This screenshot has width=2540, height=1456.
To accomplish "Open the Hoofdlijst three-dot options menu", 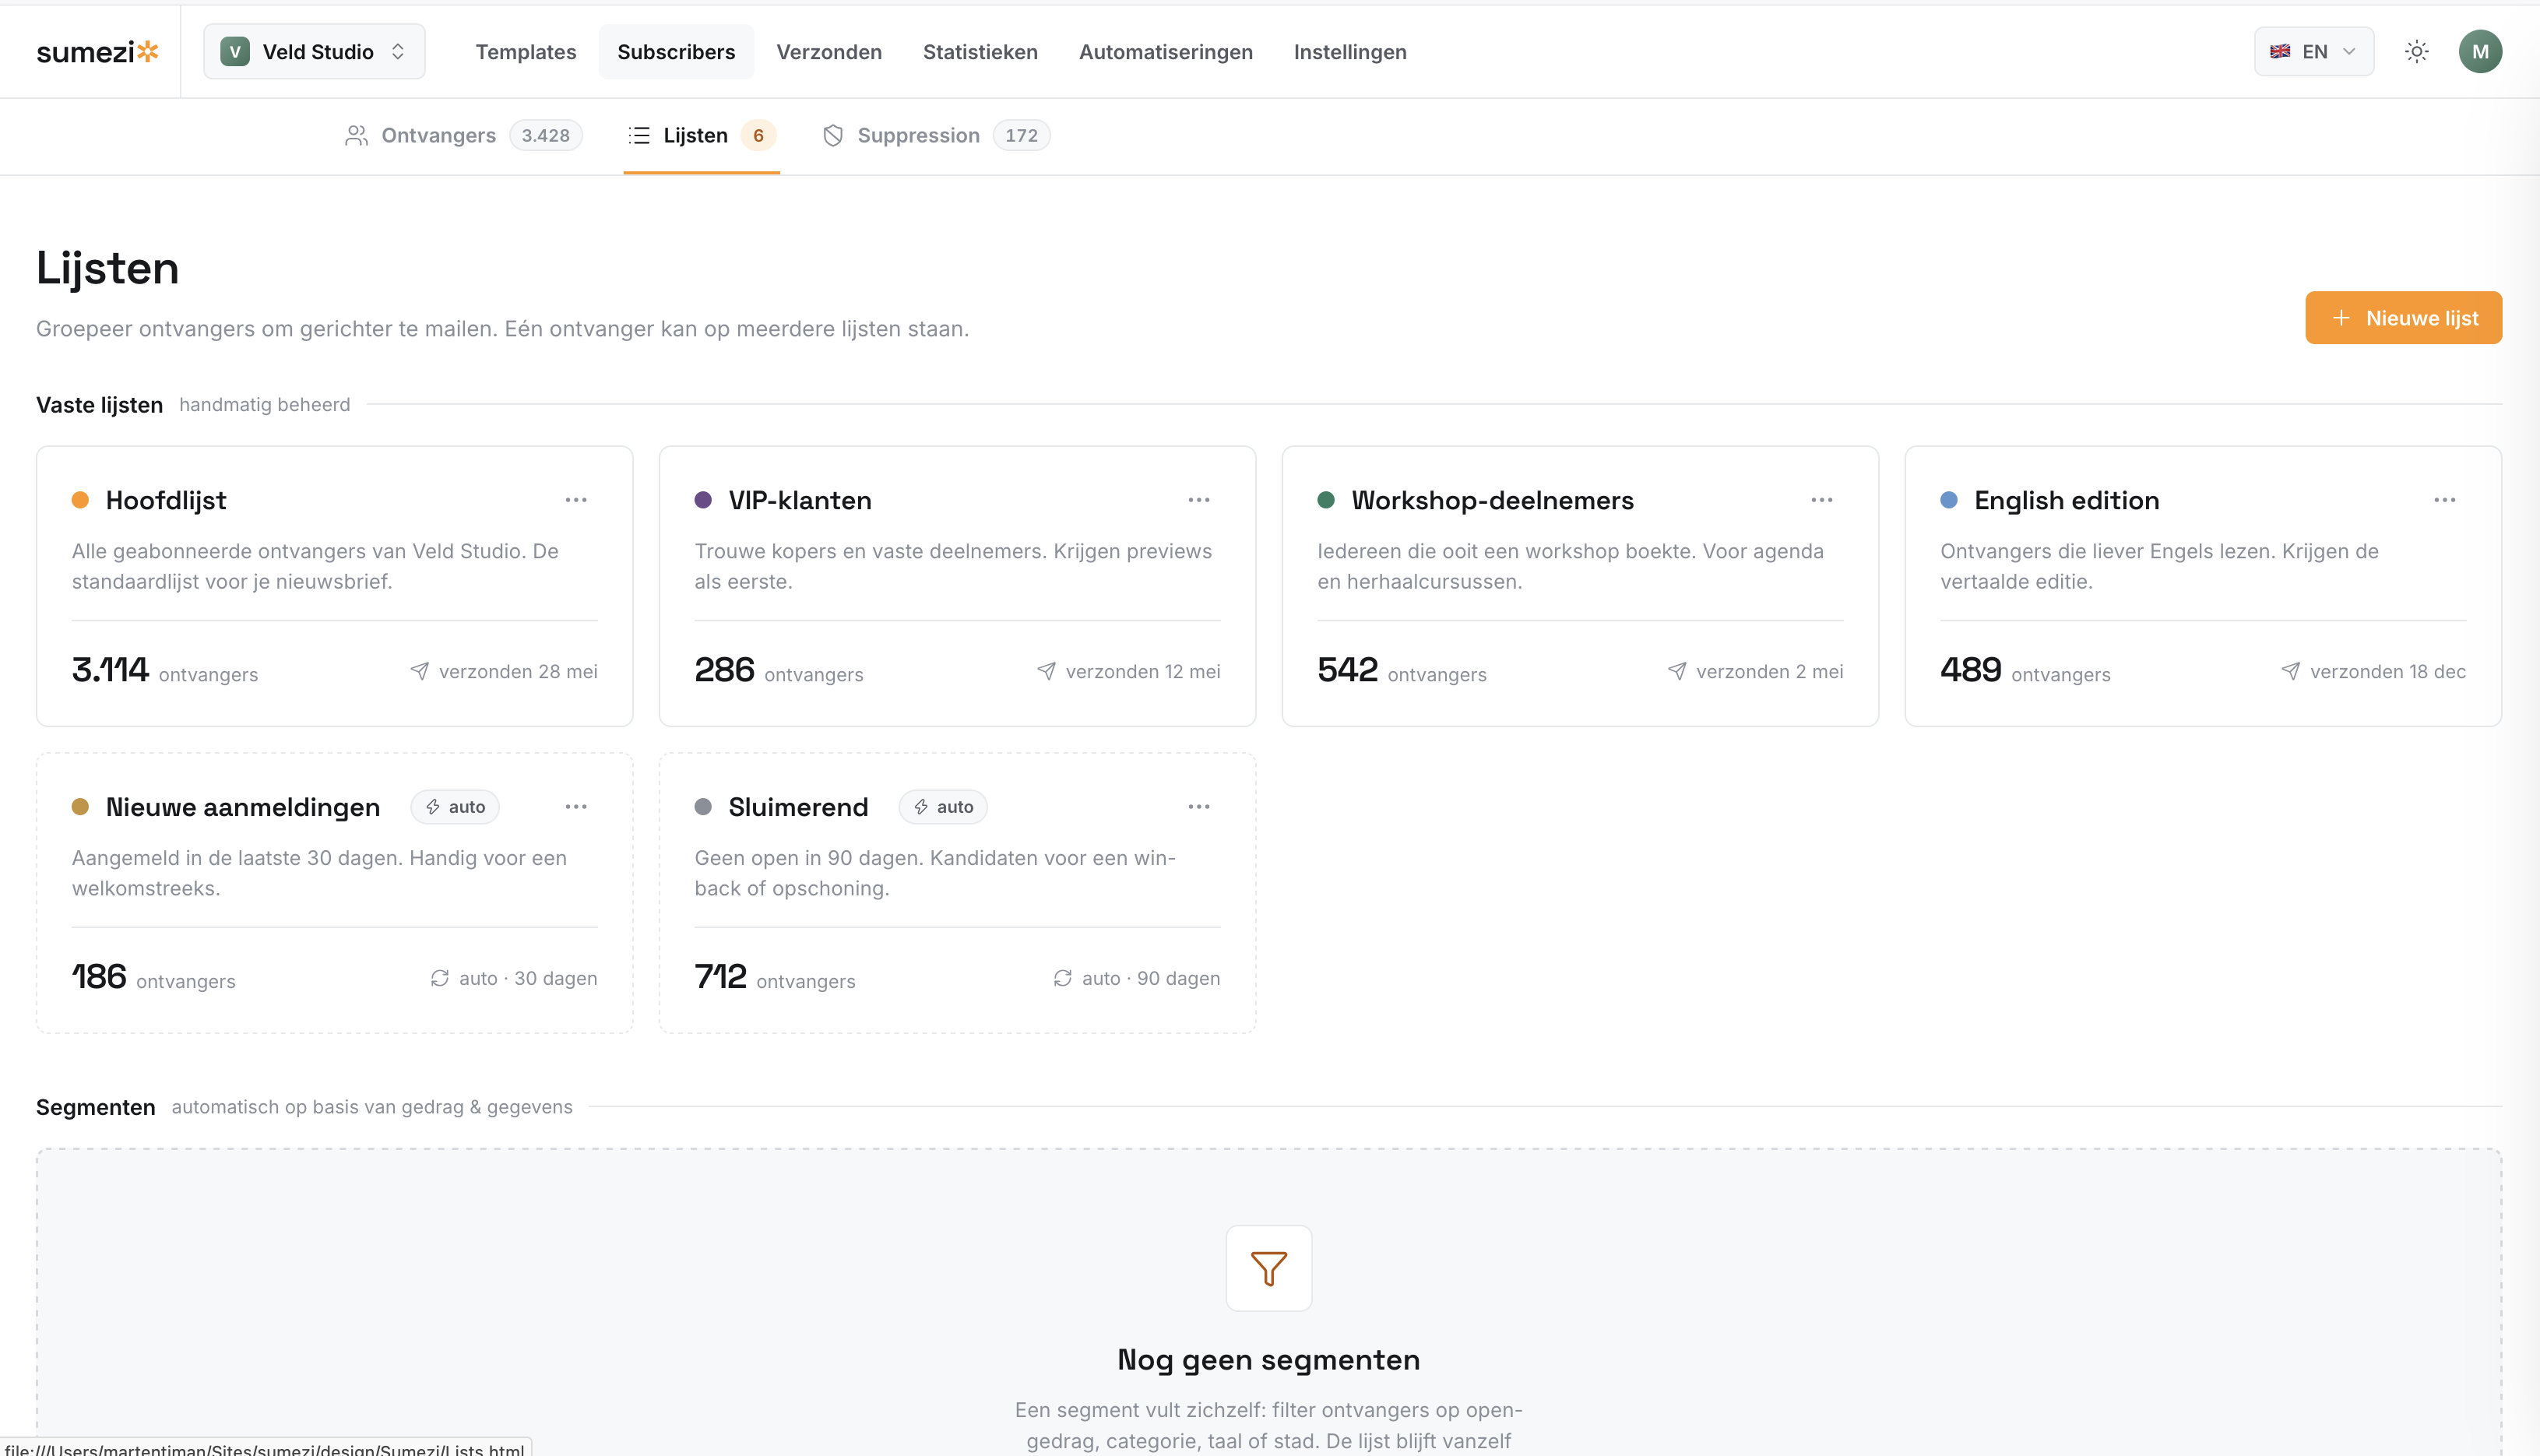I will [576, 500].
